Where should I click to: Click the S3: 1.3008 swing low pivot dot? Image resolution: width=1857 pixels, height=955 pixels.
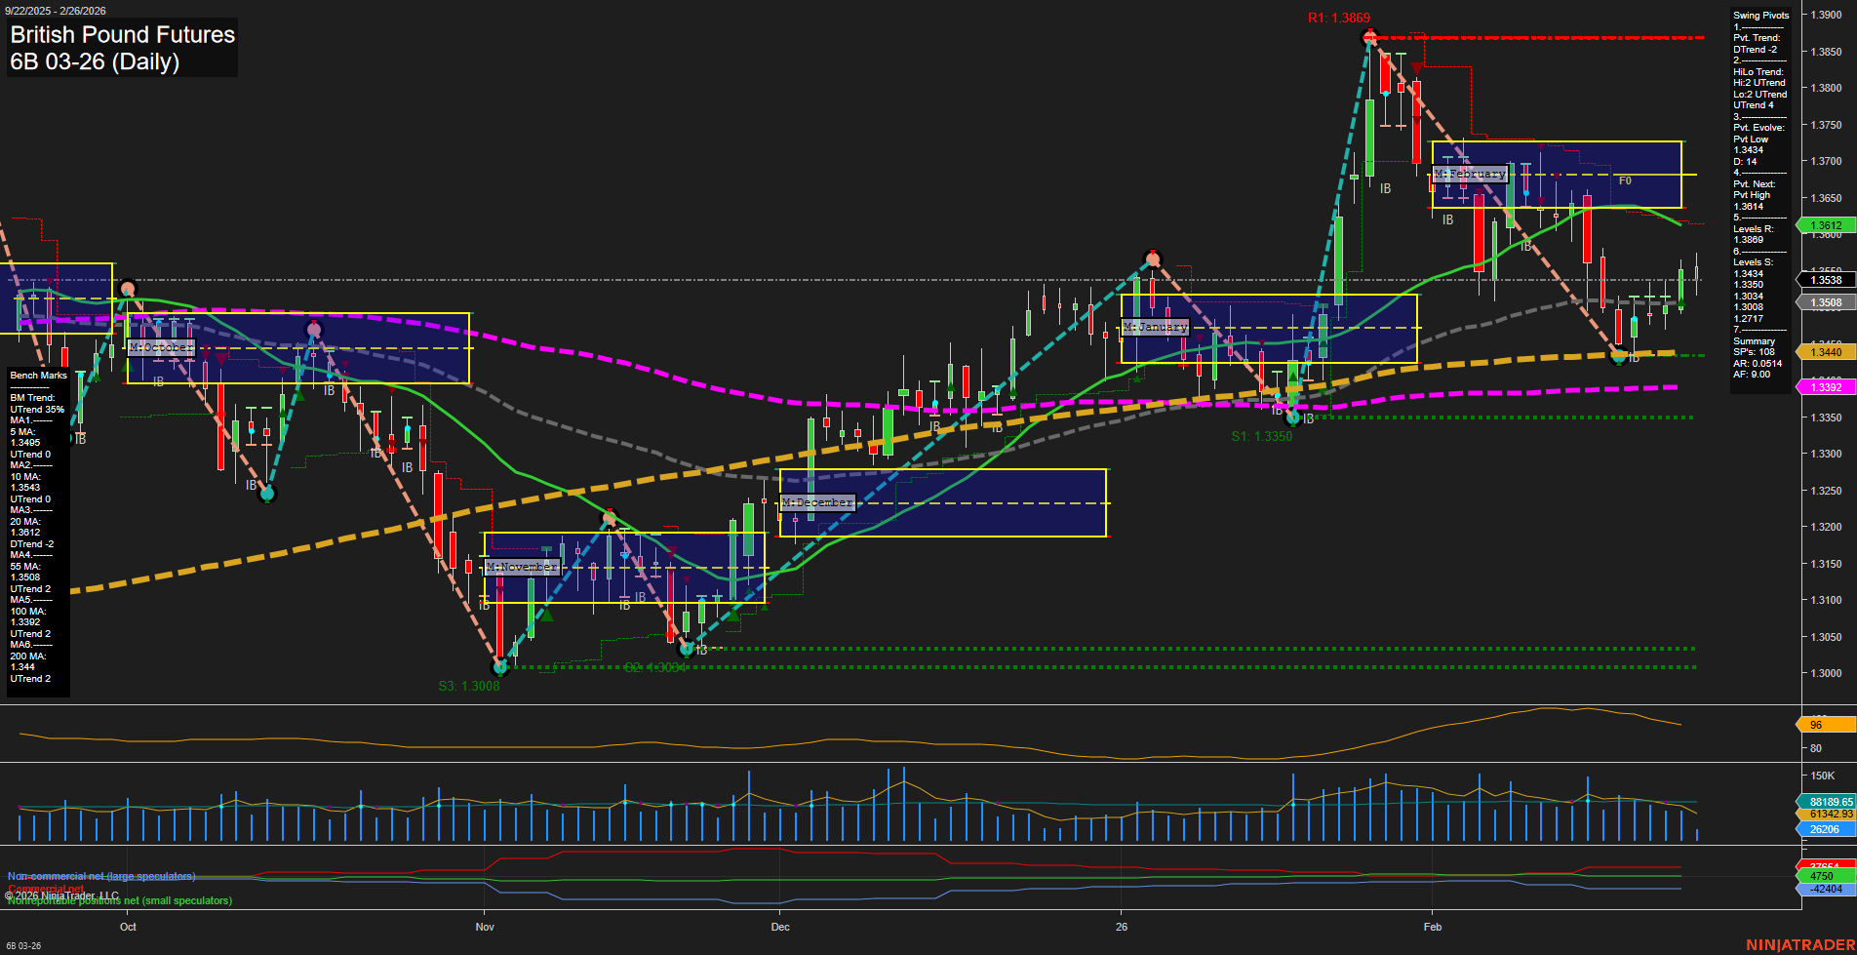click(x=500, y=667)
